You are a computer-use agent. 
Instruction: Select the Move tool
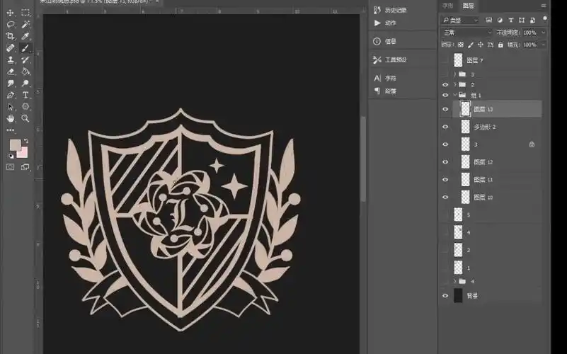[10, 13]
